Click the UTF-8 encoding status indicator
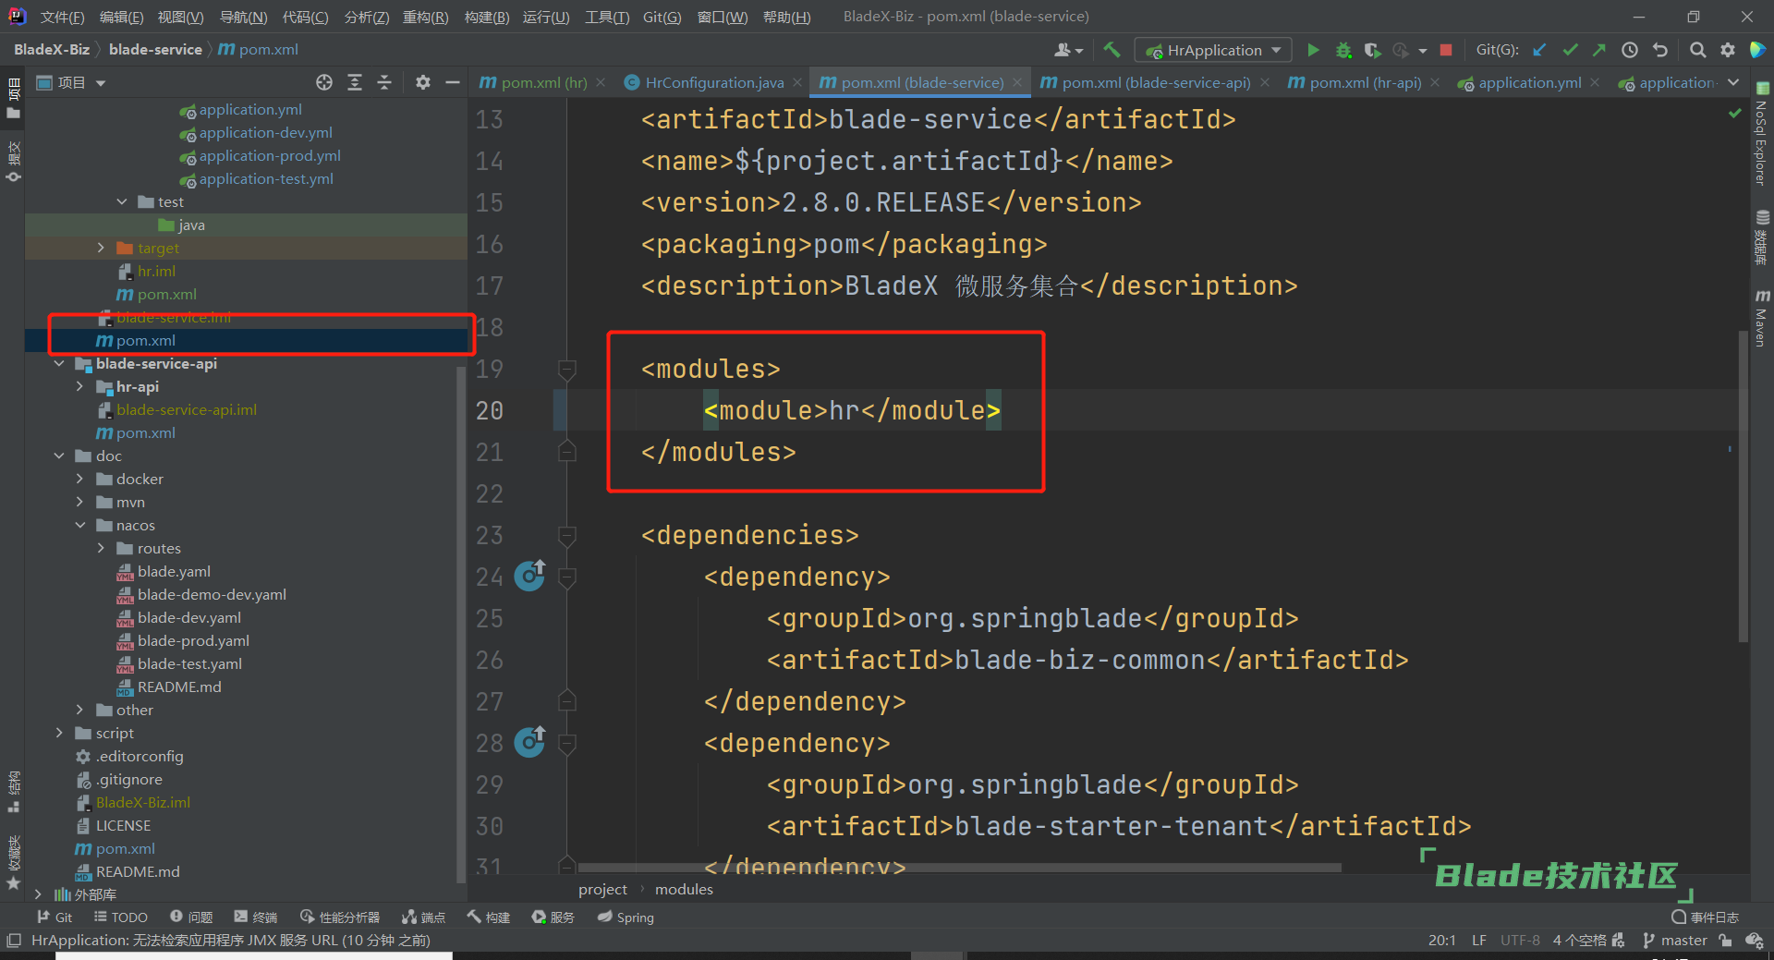 1520,940
